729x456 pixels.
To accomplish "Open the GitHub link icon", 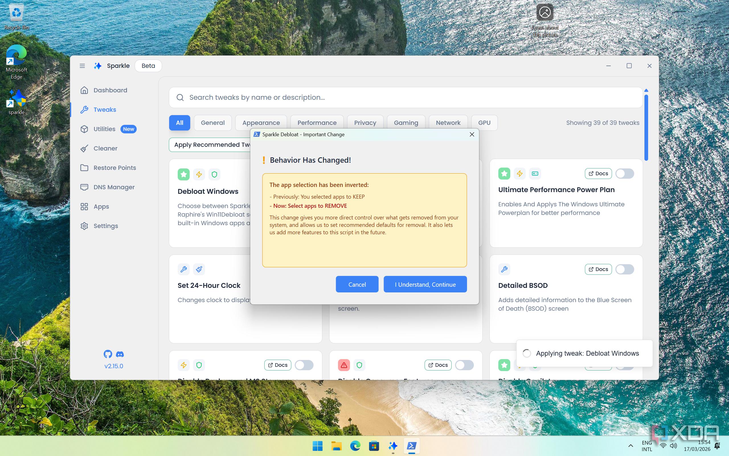I will pos(108,354).
